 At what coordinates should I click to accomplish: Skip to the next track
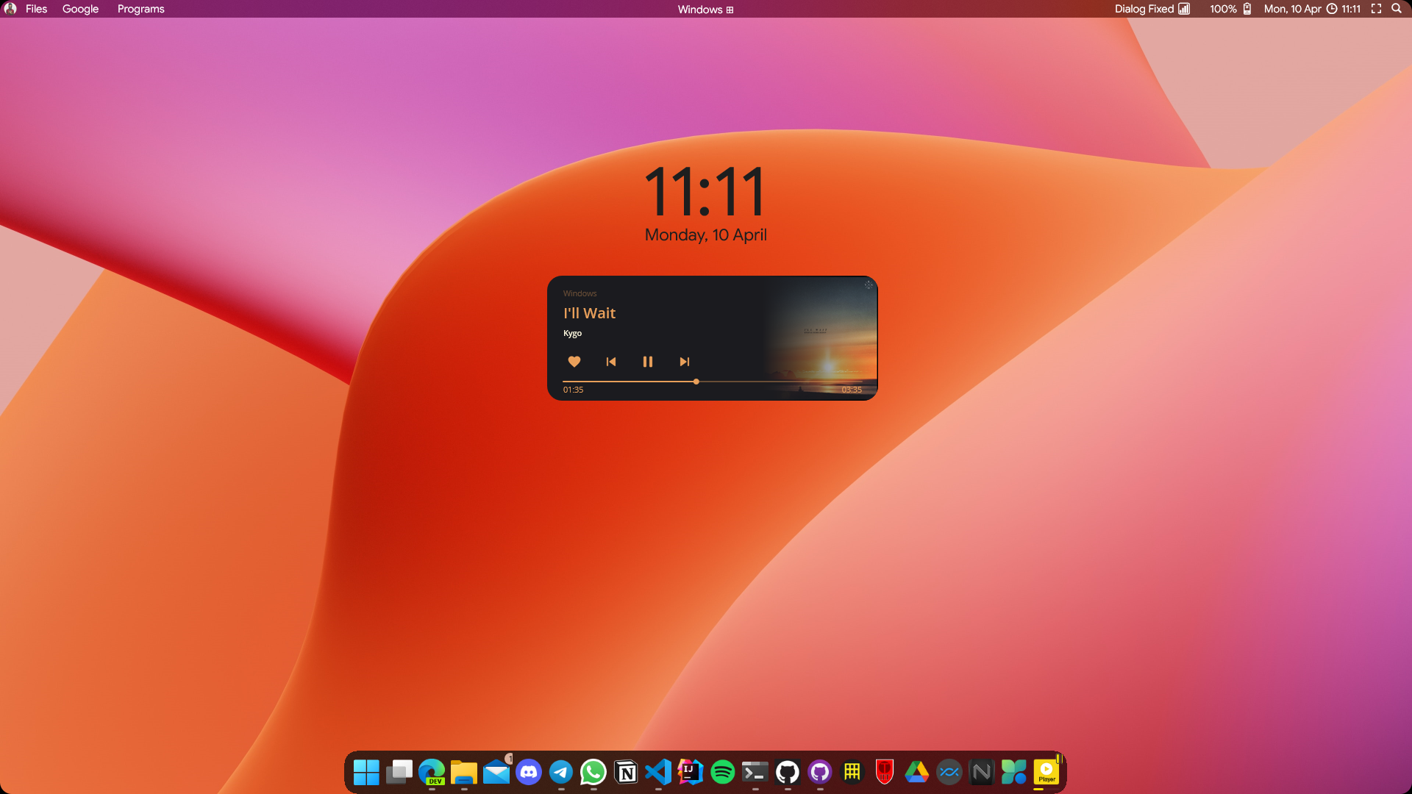(684, 361)
